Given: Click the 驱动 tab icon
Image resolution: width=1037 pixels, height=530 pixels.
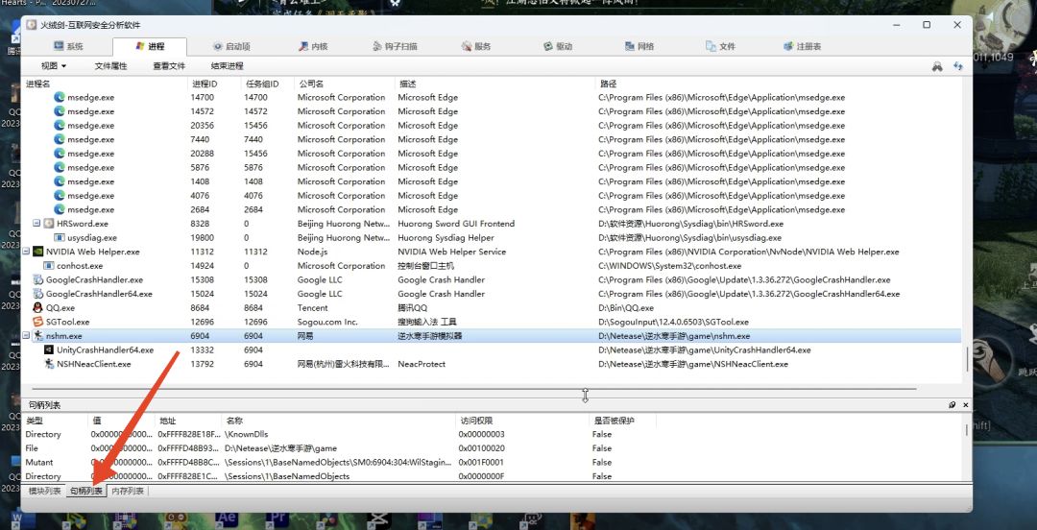Looking at the screenshot, I should [548, 46].
